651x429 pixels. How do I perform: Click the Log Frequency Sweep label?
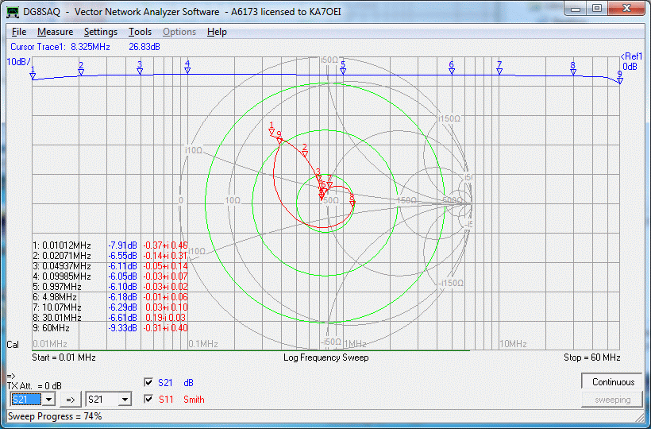[x=326, y=357]
